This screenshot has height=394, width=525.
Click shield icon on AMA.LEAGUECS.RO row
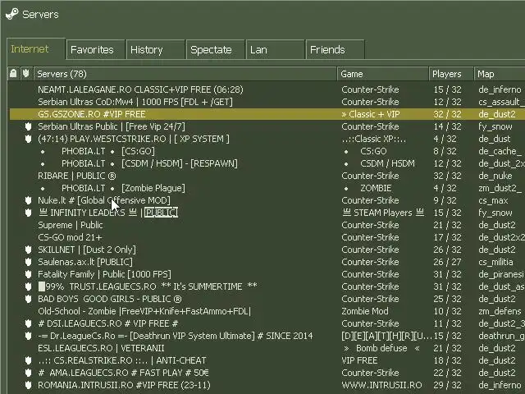pos(29,373)
